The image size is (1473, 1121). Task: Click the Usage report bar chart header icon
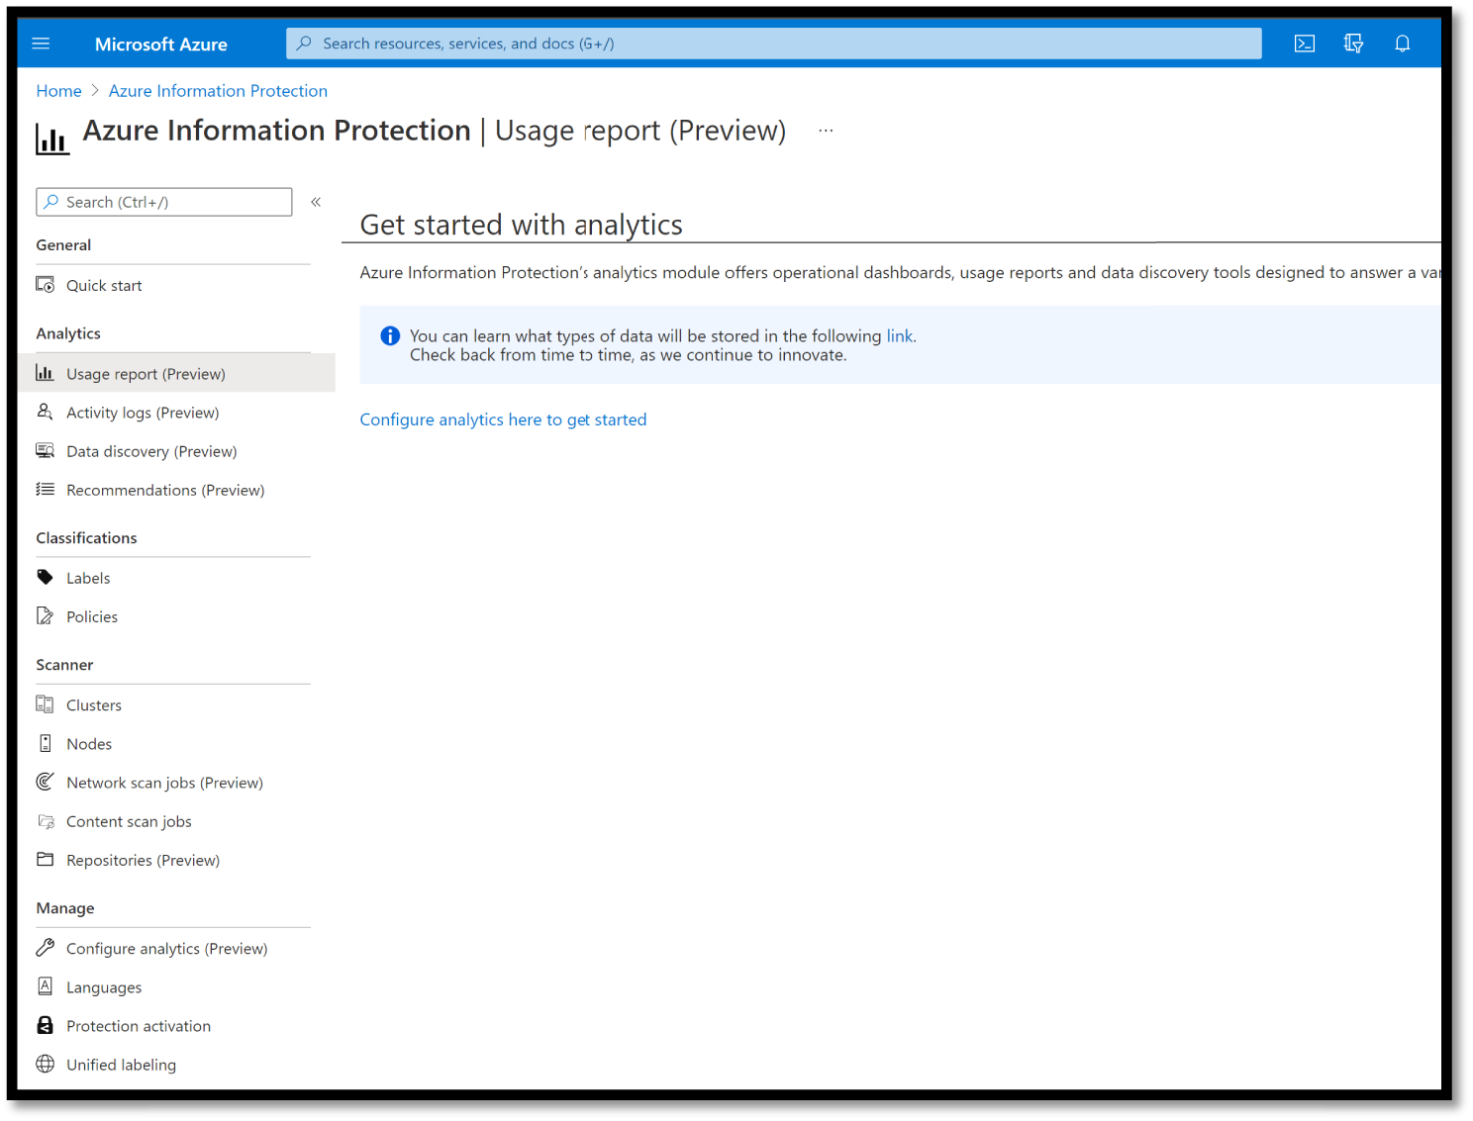pyautogui.click(x=52, y=139)
